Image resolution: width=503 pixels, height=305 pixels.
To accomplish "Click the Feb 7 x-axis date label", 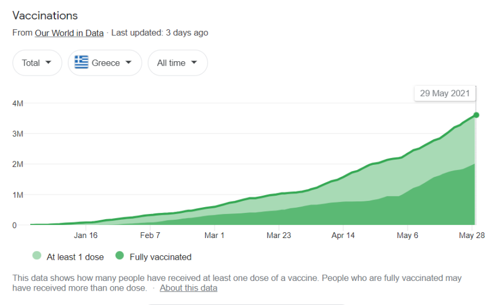I will coord(150,235).
